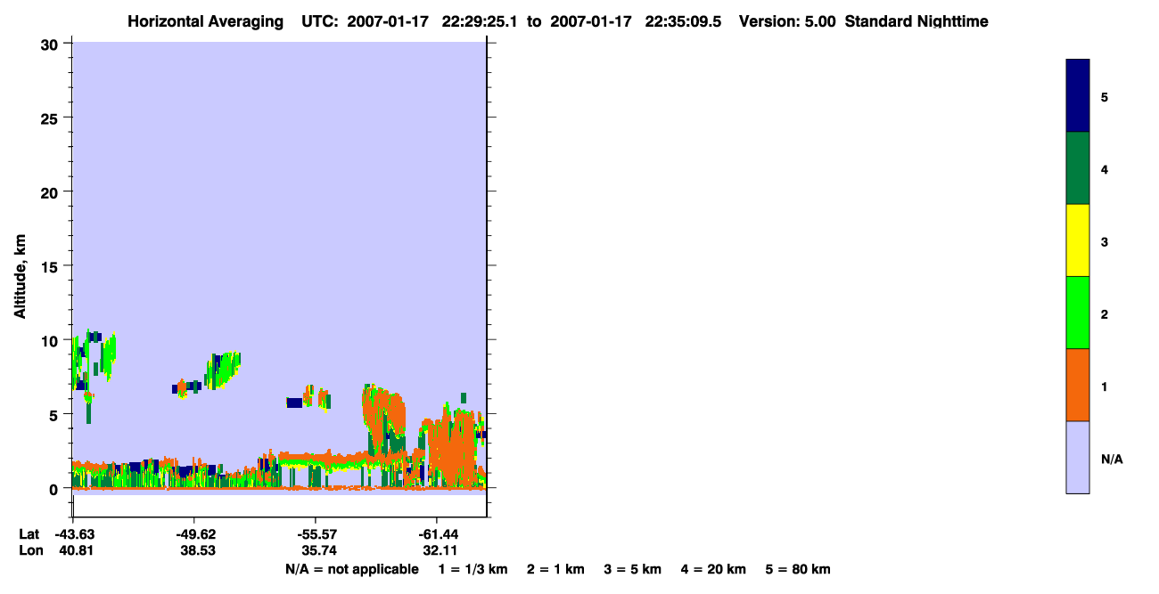Screen dimensions: 1159x594
Task: Click the dark blue block near latitude -54
Action: [x=294, y=403]
